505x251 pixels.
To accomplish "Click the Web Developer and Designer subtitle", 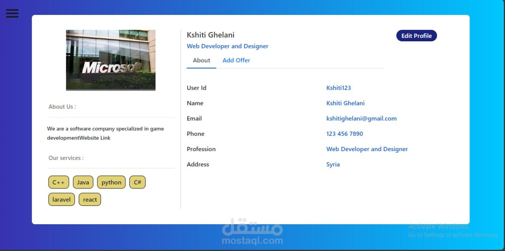I will point(228,46).
